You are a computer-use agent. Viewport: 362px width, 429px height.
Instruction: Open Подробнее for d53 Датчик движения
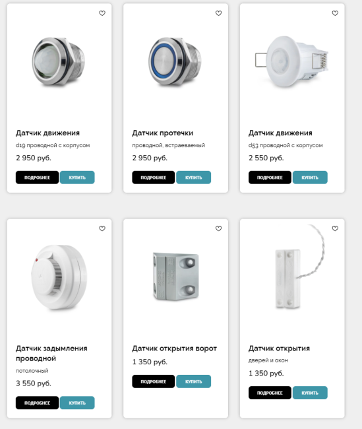coord(270,178)
